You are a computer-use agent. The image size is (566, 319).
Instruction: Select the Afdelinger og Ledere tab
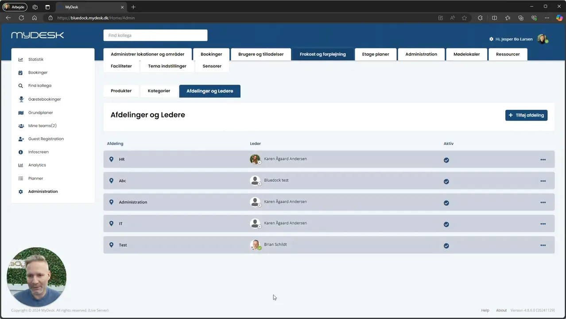(210, 91)
